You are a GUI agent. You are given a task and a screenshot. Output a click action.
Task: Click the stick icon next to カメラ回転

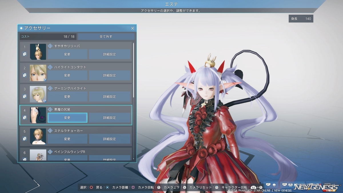159,188
